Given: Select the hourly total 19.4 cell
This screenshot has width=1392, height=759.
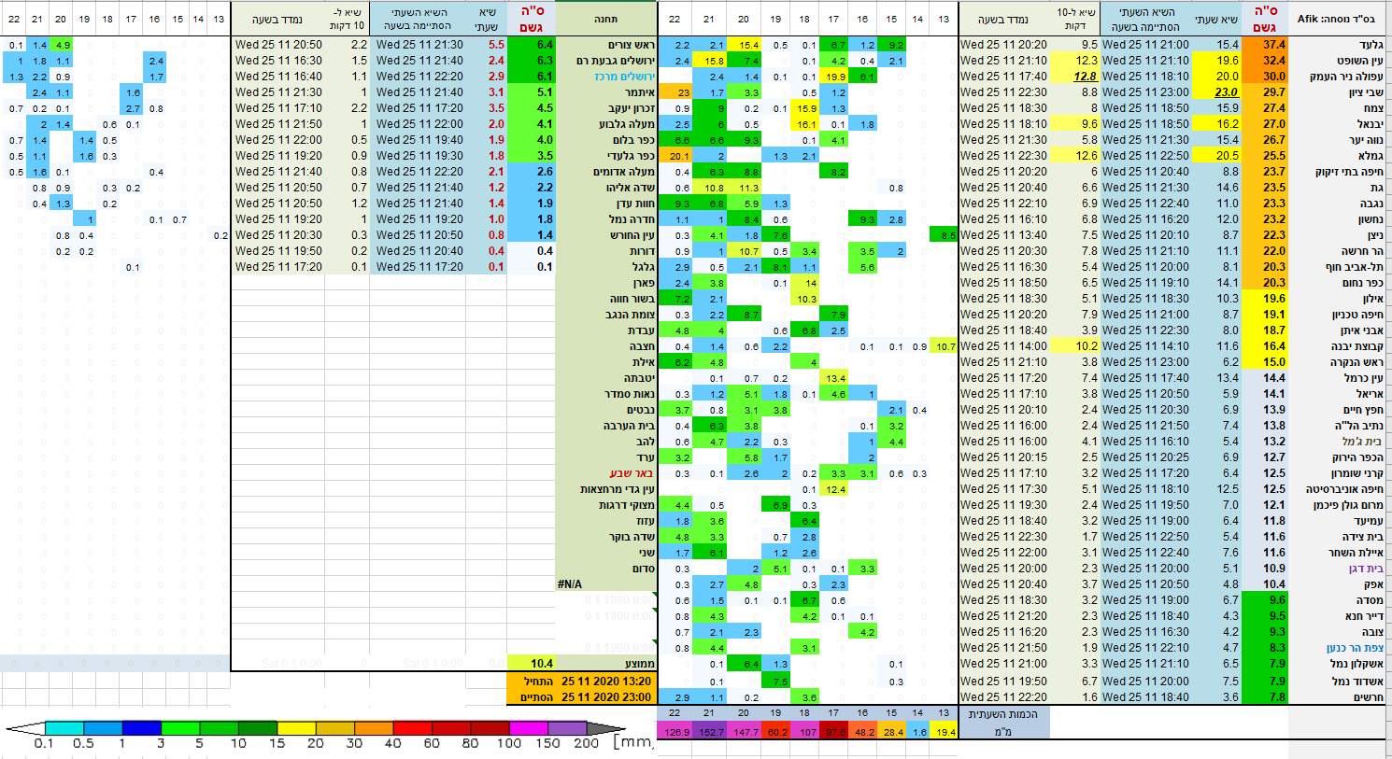Looking at the screenshot, I should tap(945, 732).
